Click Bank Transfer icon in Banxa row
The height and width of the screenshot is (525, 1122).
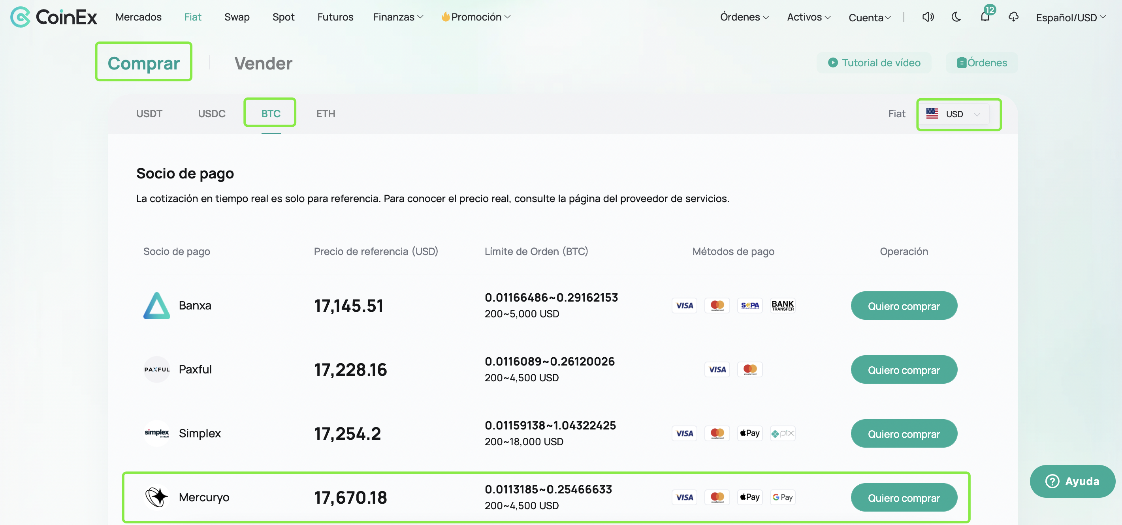coord(782,306)
